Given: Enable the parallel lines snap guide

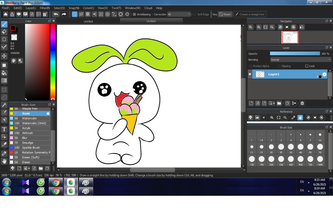Looking at the screenshot, I should tap(81, 14).
